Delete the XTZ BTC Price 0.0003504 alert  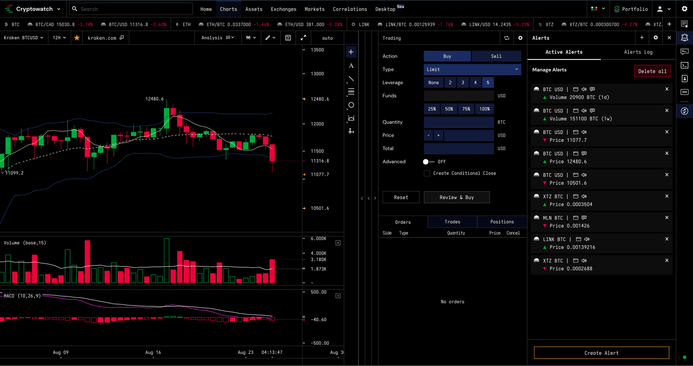pyautogui.click(x=667, y=196)
